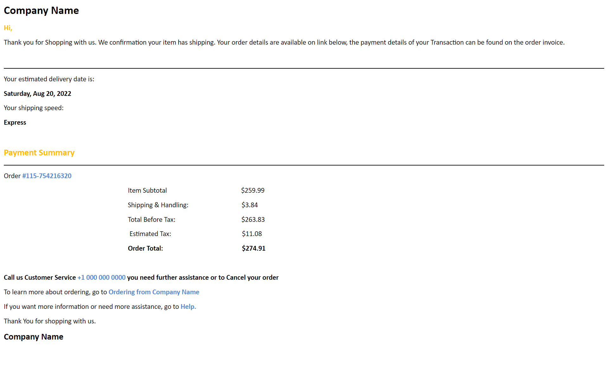Click the Payment Summary heading
The image size is (608, 381).
(x=39, y=153)
